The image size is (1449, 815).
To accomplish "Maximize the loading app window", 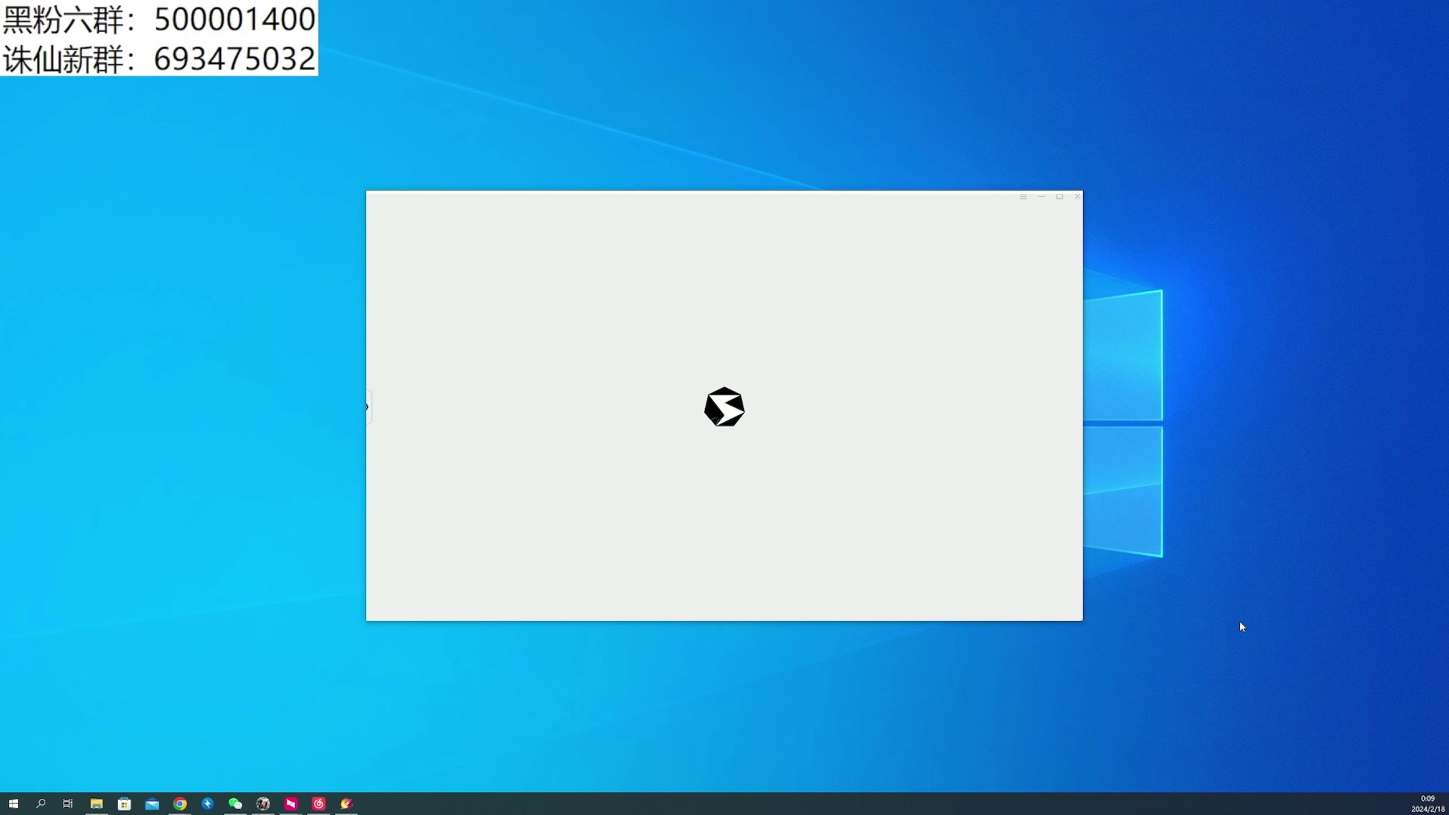I will (x=1060, y=197).
